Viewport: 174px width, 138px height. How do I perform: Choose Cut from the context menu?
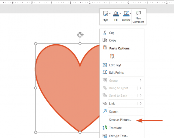pos(121,33)
